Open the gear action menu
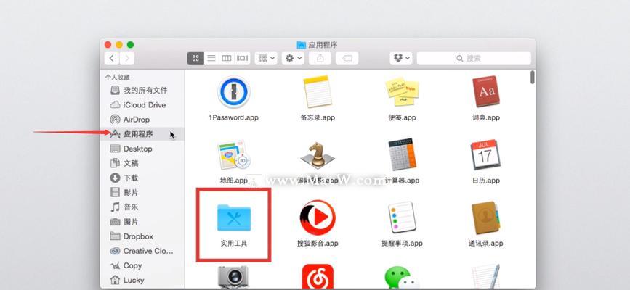The image size is (630, 290). point(293,58)
